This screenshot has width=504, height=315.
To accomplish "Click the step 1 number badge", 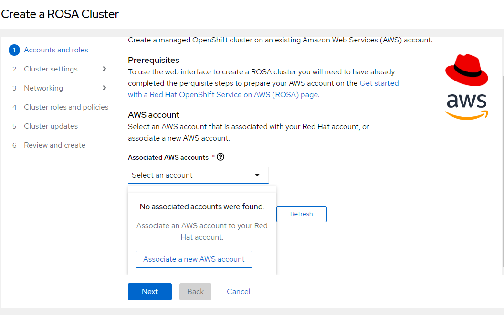I will [x=14, y=50].
